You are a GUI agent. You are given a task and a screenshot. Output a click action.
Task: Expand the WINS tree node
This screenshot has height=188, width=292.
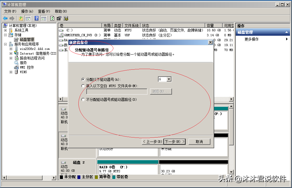click(x=11, y=72)
